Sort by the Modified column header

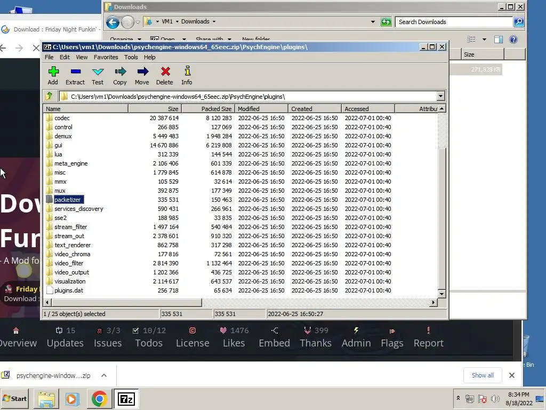(x=261, y=108)
